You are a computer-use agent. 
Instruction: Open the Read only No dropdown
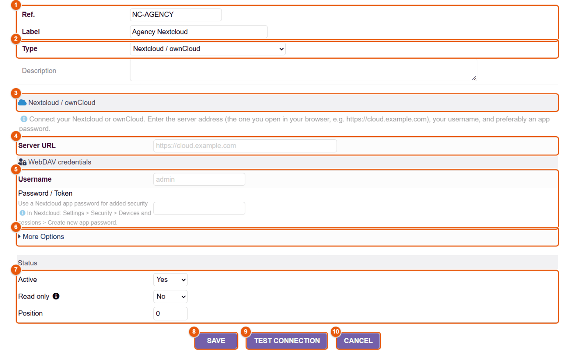(170, 296)
